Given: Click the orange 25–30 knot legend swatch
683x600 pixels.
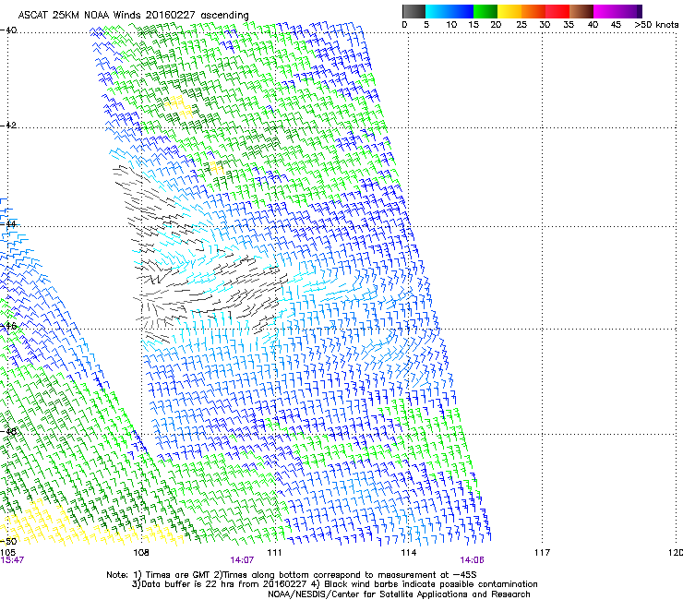Looking at the screenshot, I should [x=533, y=11].
